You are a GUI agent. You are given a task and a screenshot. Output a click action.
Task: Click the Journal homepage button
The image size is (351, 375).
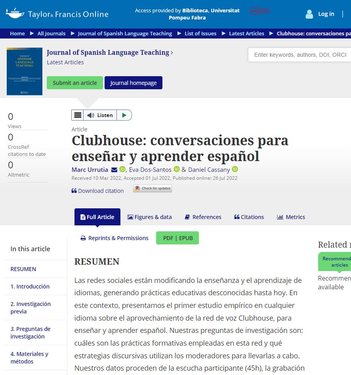point(134,83)
